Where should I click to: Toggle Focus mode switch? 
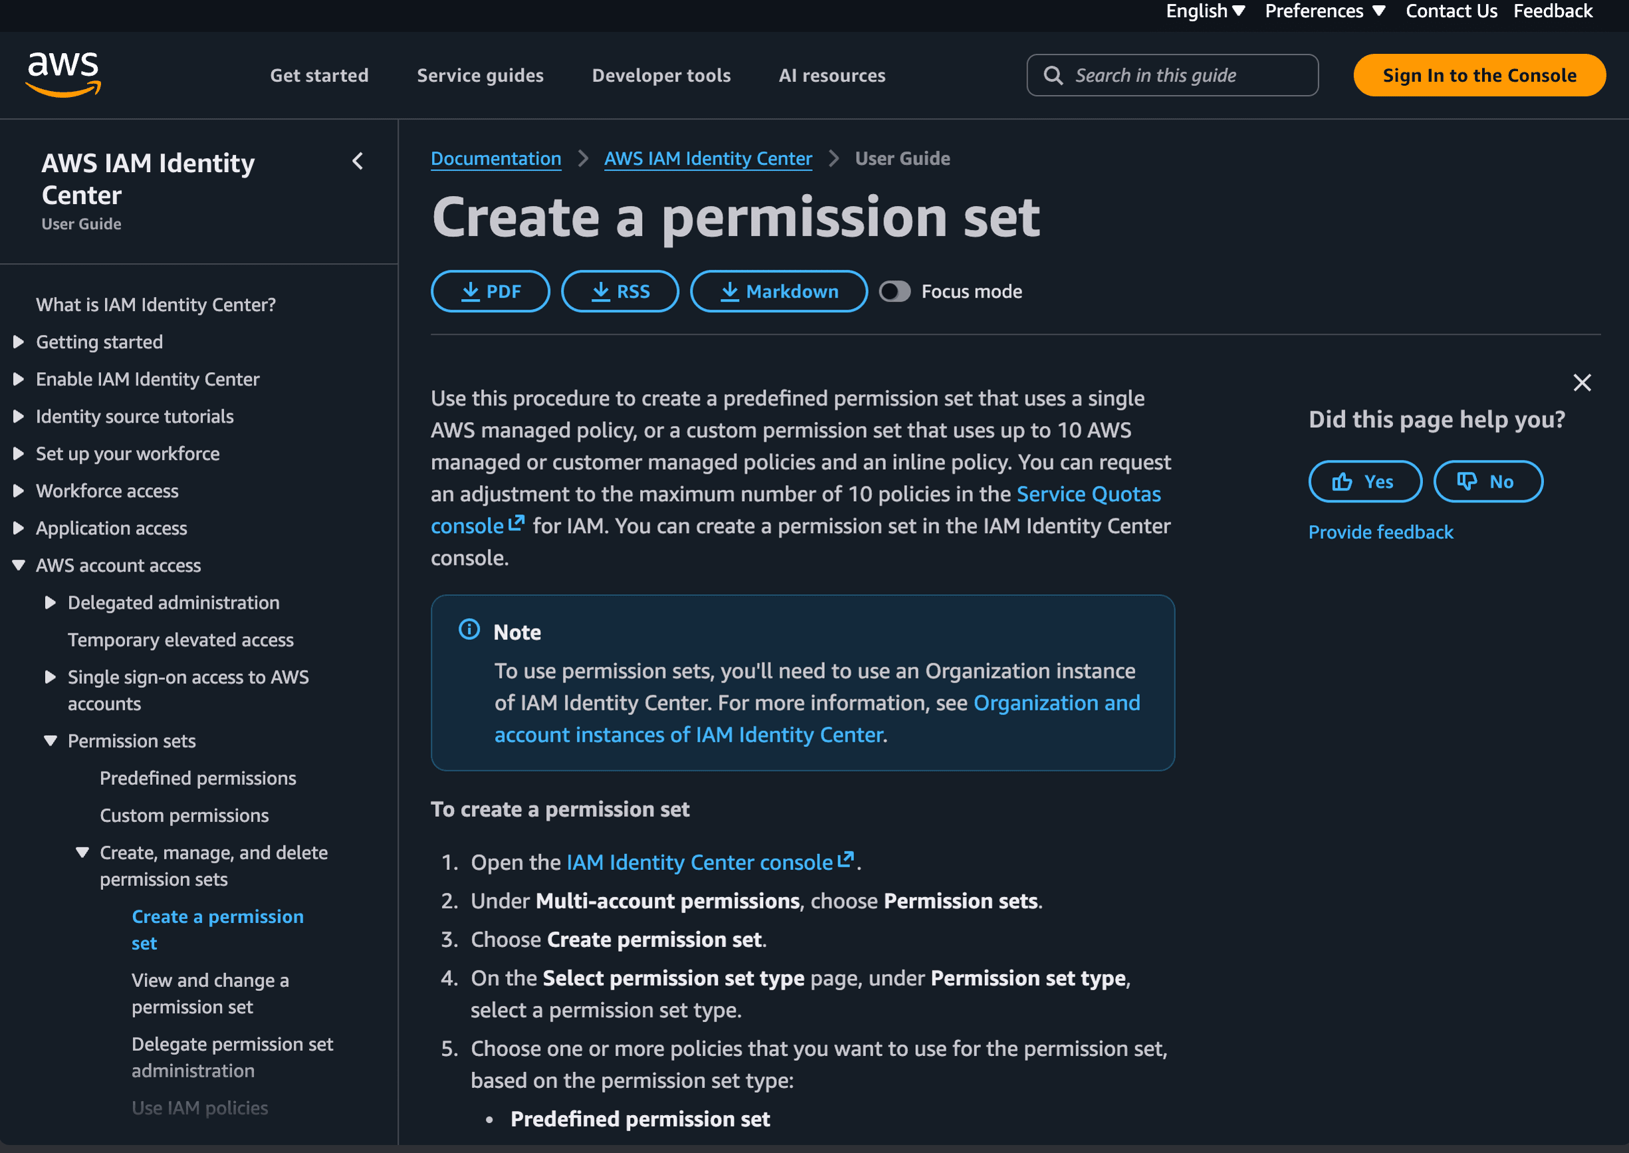click(894, 291)
